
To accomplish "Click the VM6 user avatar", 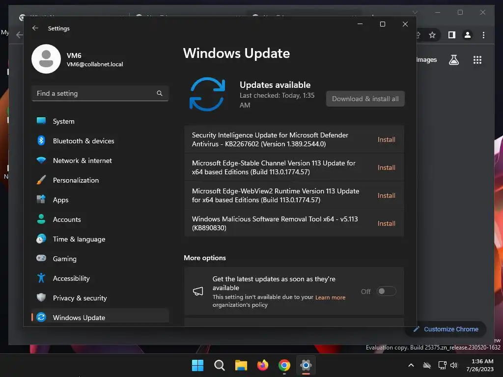I will click(46, 59).
